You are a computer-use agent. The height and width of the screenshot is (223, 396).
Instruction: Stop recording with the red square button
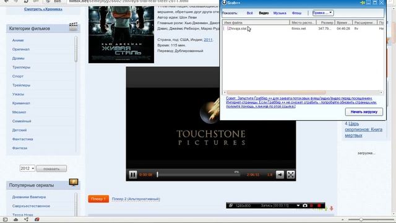tap(319, 206)
